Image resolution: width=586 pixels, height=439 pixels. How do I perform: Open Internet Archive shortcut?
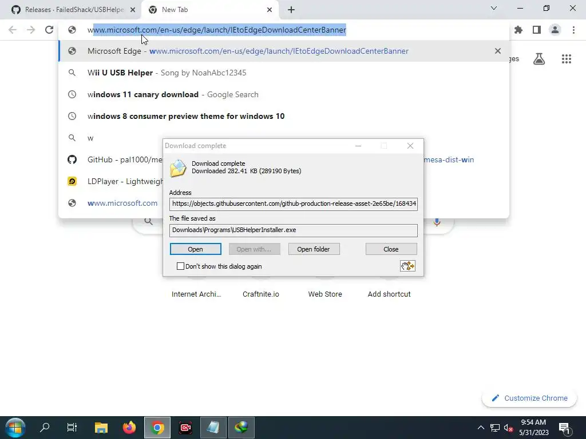(x=196, y=294)
